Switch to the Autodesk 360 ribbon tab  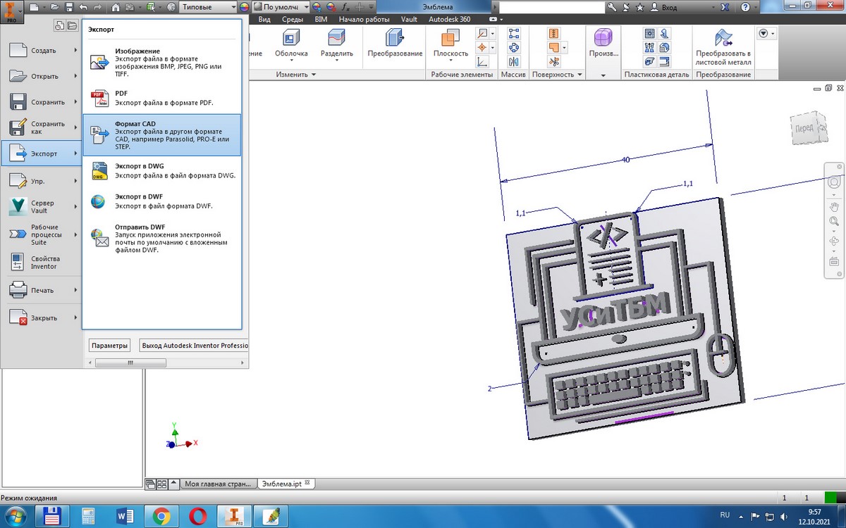[x=449, y=20]
